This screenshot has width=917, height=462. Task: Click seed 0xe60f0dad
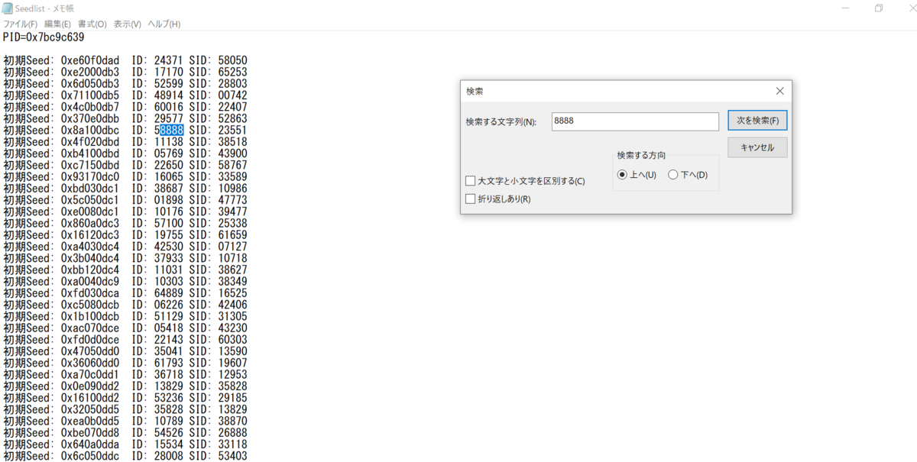pos(90,60)
